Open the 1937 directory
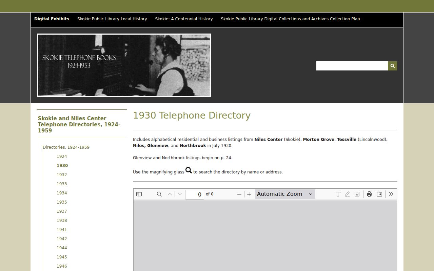434x271 pixels. [x=62, y=211]
